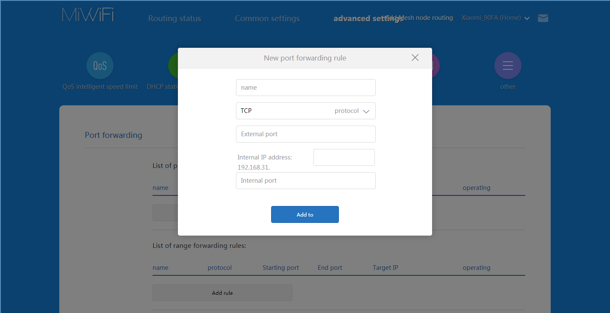Click the DHCP static label text
This screenshot has height=313, width=610.
pos(162,87)
